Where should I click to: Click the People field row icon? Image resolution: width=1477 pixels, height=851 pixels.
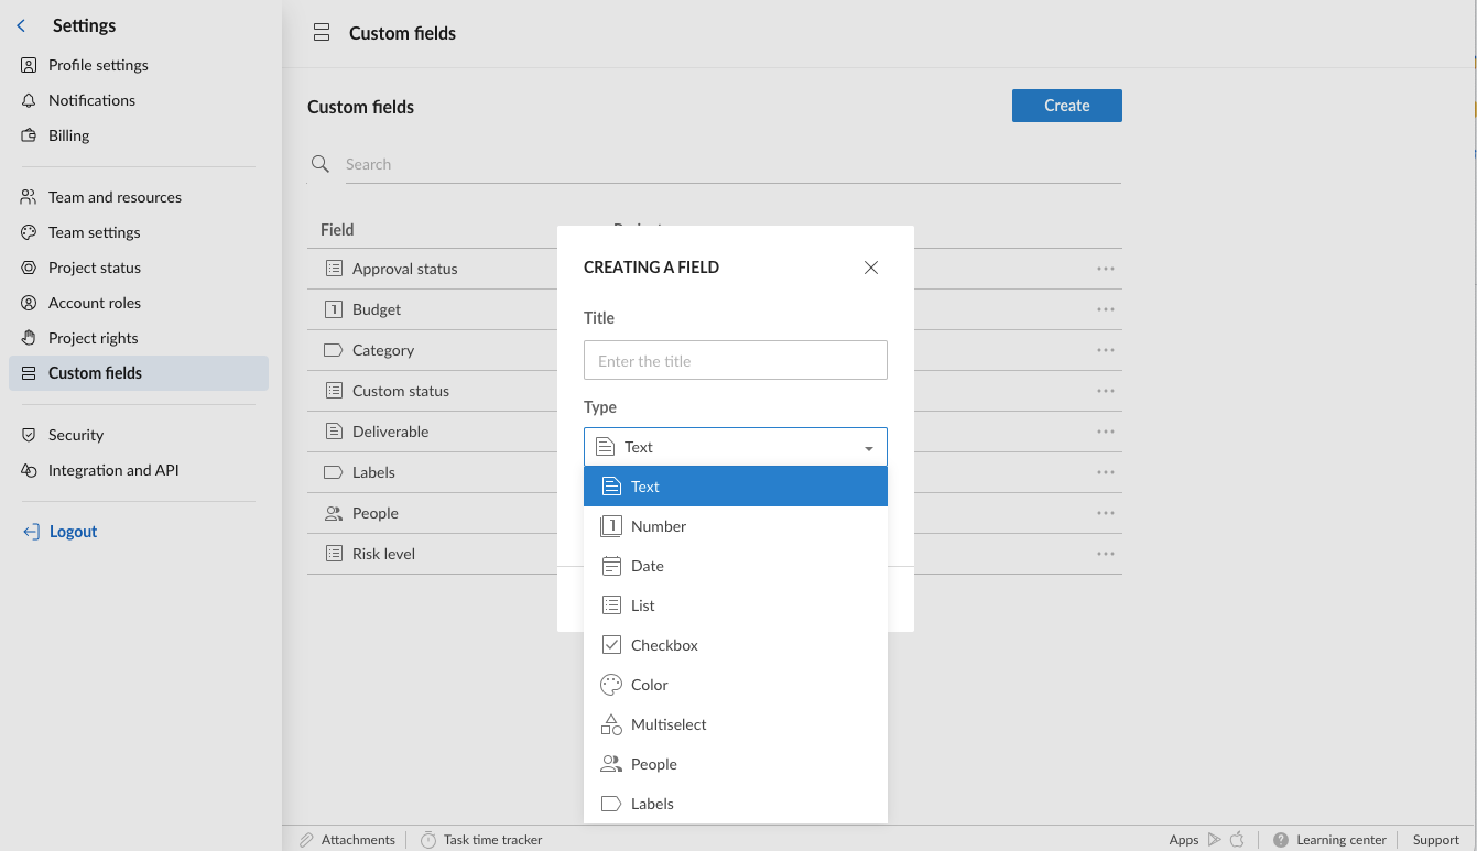click(x=333, y=513)
